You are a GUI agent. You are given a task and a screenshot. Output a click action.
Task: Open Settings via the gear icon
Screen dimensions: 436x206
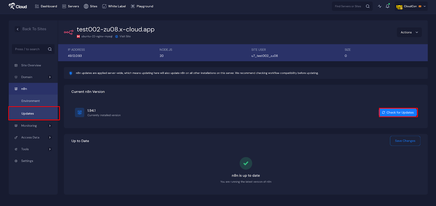pyautogui.click(x=16, y=161)
